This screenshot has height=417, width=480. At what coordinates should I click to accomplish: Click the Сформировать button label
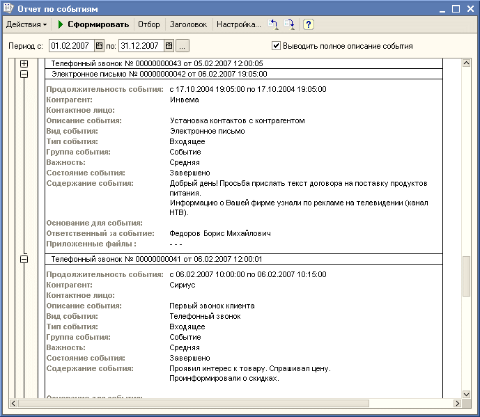coord(98,24)
